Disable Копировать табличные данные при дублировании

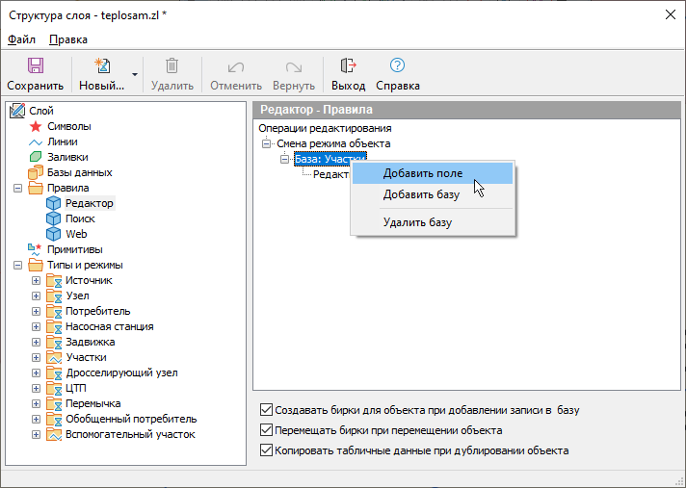[267, 450]
